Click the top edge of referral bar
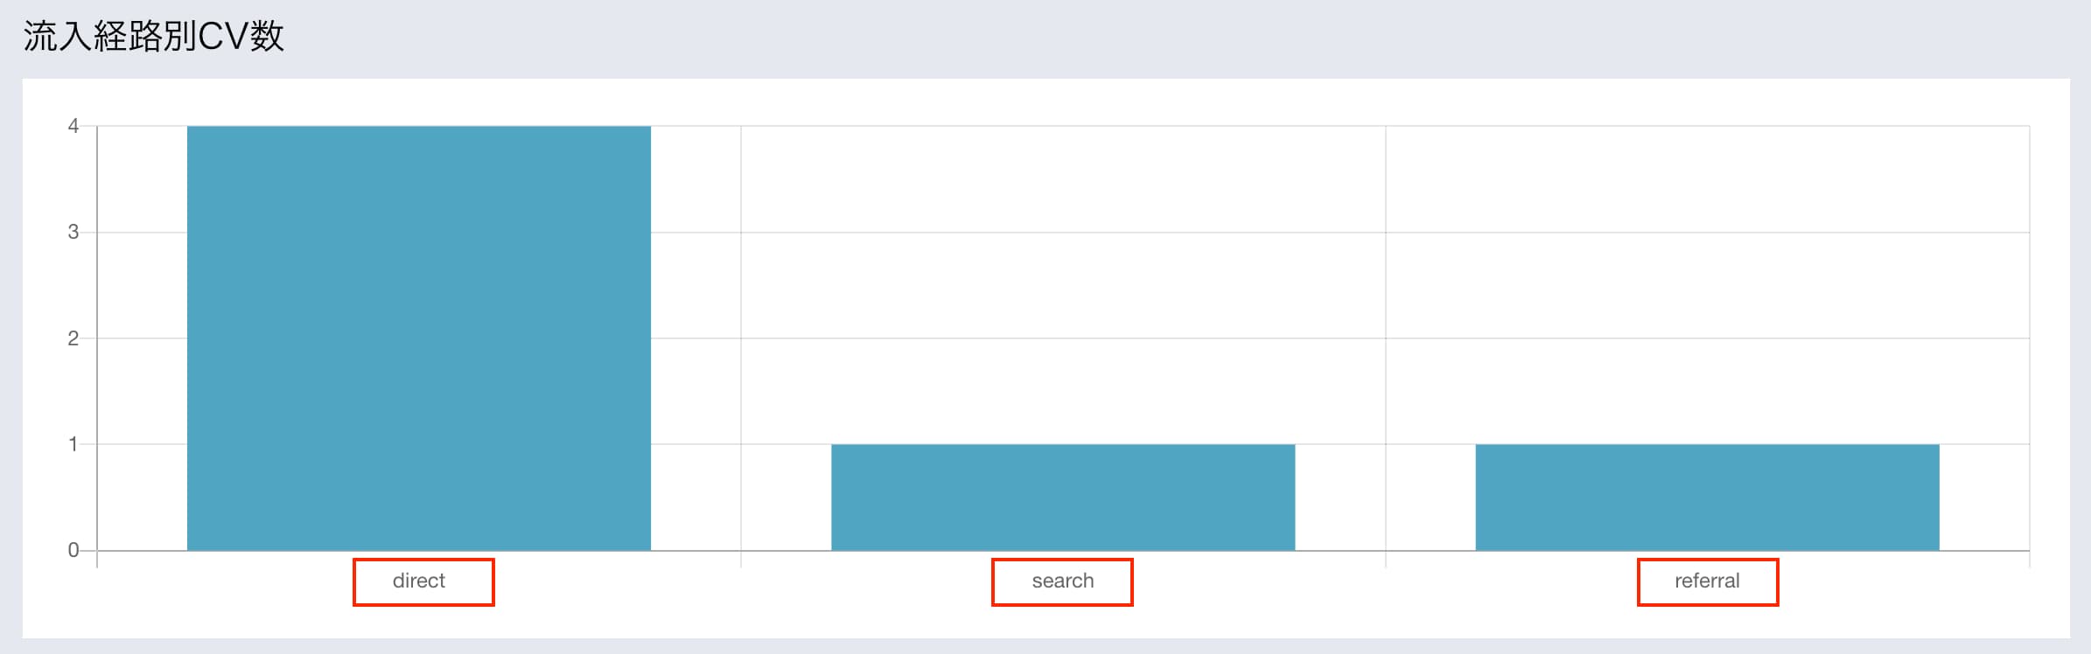This screenshot has height=654, width=2091. 1707,446
